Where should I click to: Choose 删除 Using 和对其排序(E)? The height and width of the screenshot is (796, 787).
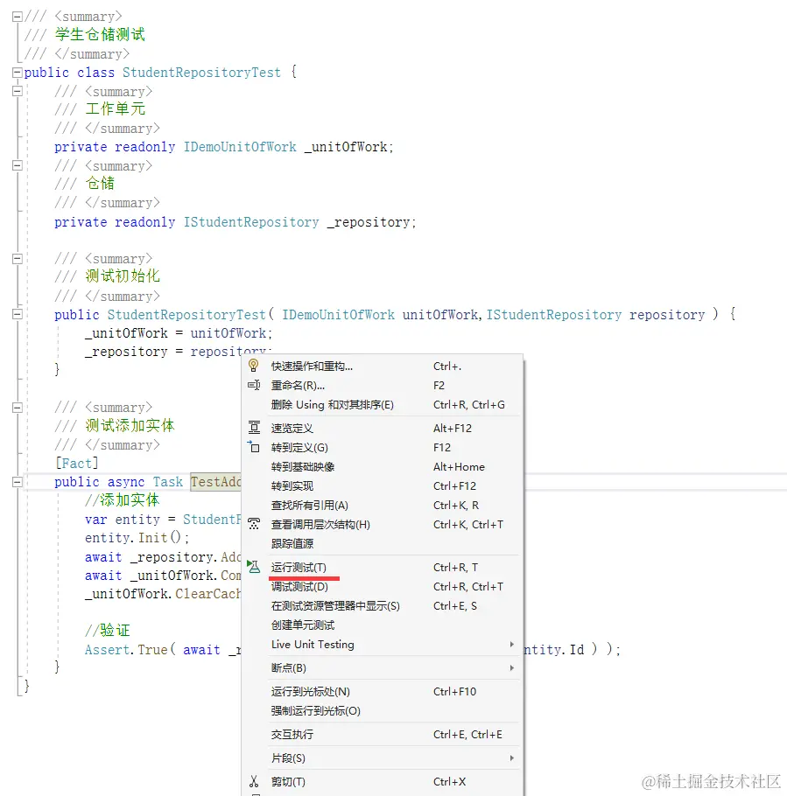(x=382, y=405)
